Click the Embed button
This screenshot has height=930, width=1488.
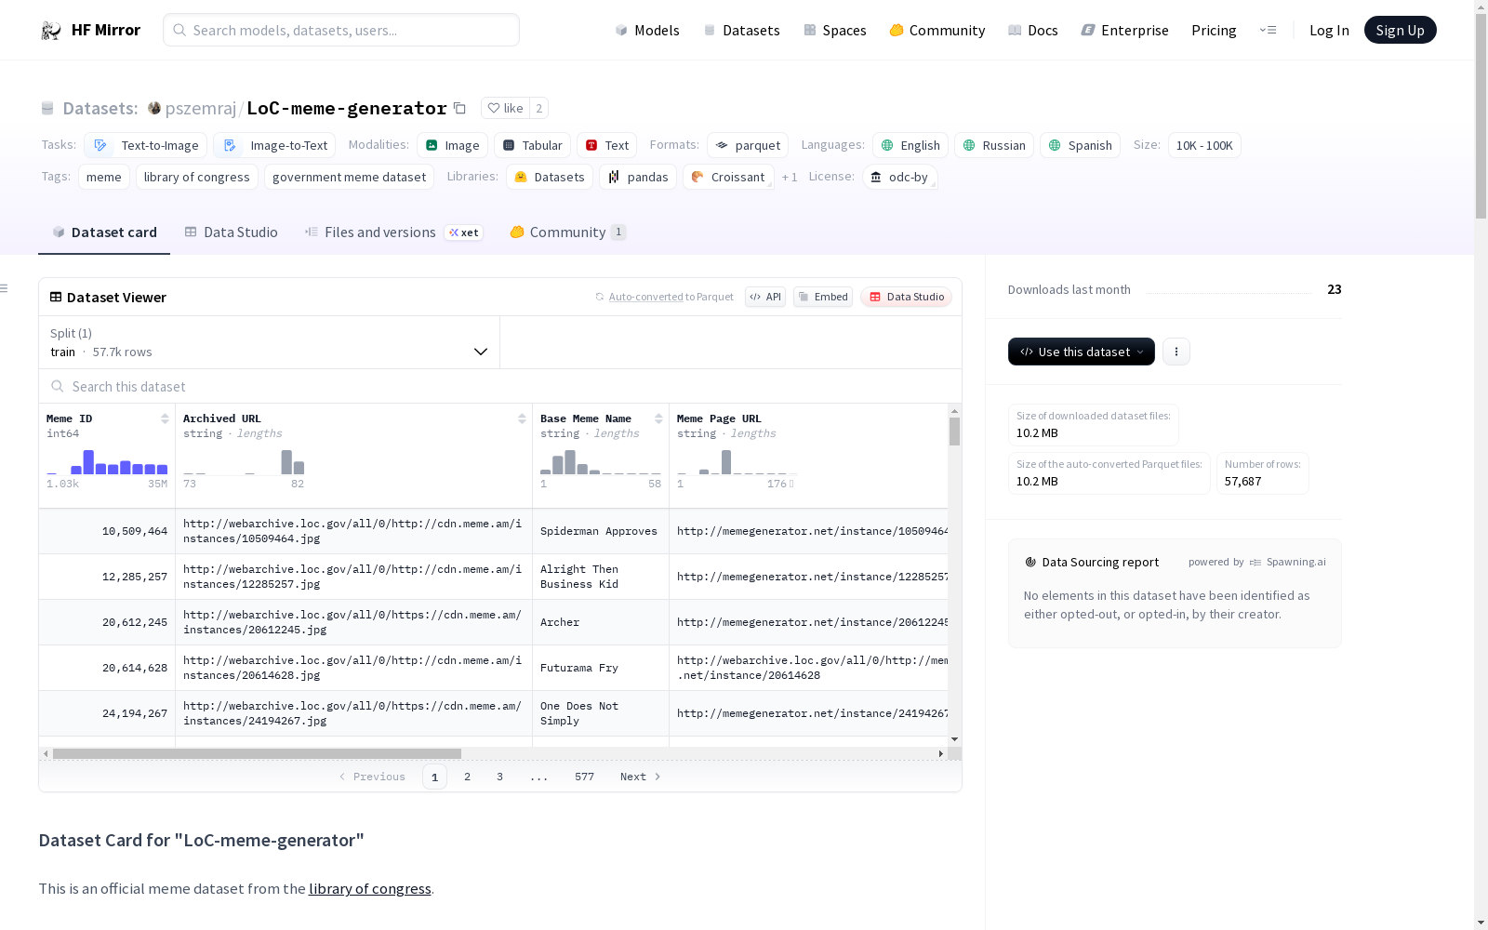(823, 297)
